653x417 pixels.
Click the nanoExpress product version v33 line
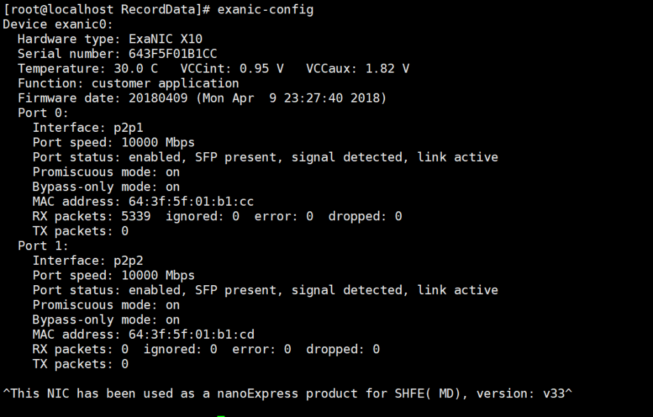pos(288,393)
